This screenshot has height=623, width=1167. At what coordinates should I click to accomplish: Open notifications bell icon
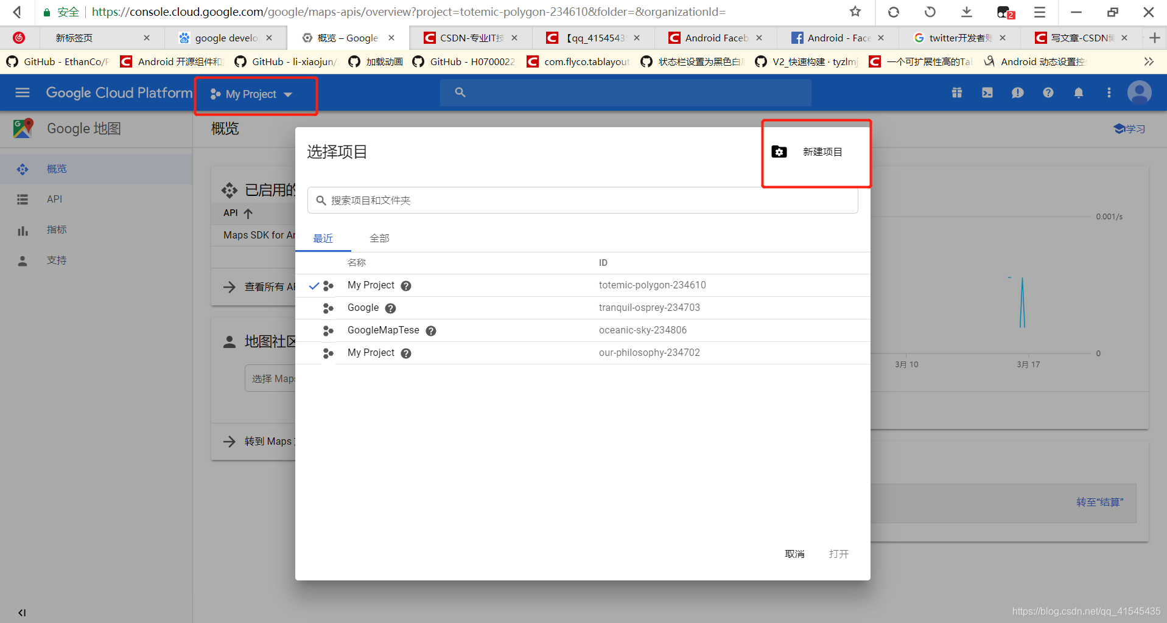click(1079, 92)
